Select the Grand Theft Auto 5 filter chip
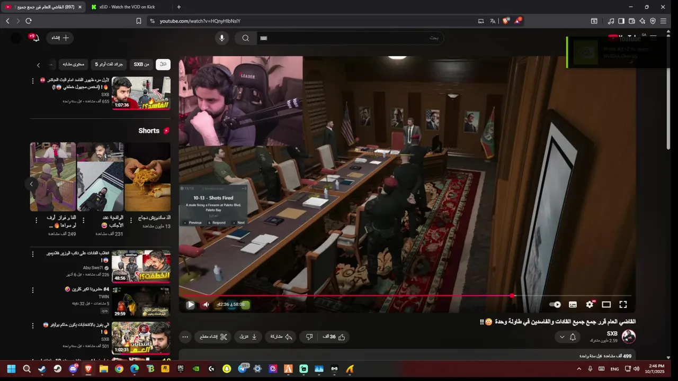678x381 pixels. [109, 64]
